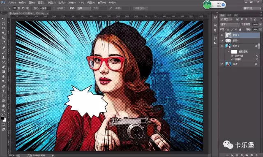Select the Move tool
Image resolution: width=263 pixels, height=157 pixels.
[x=3, y=18]
